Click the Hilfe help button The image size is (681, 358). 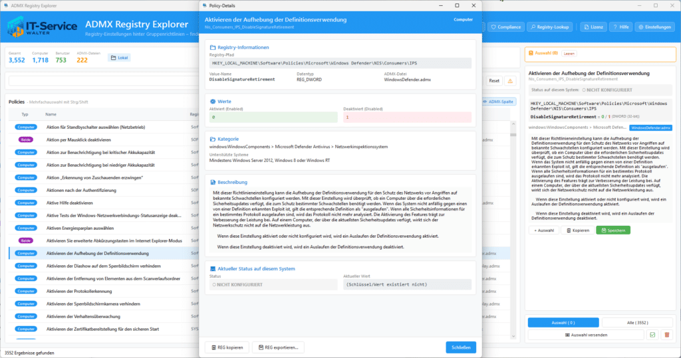pos(621,27)
